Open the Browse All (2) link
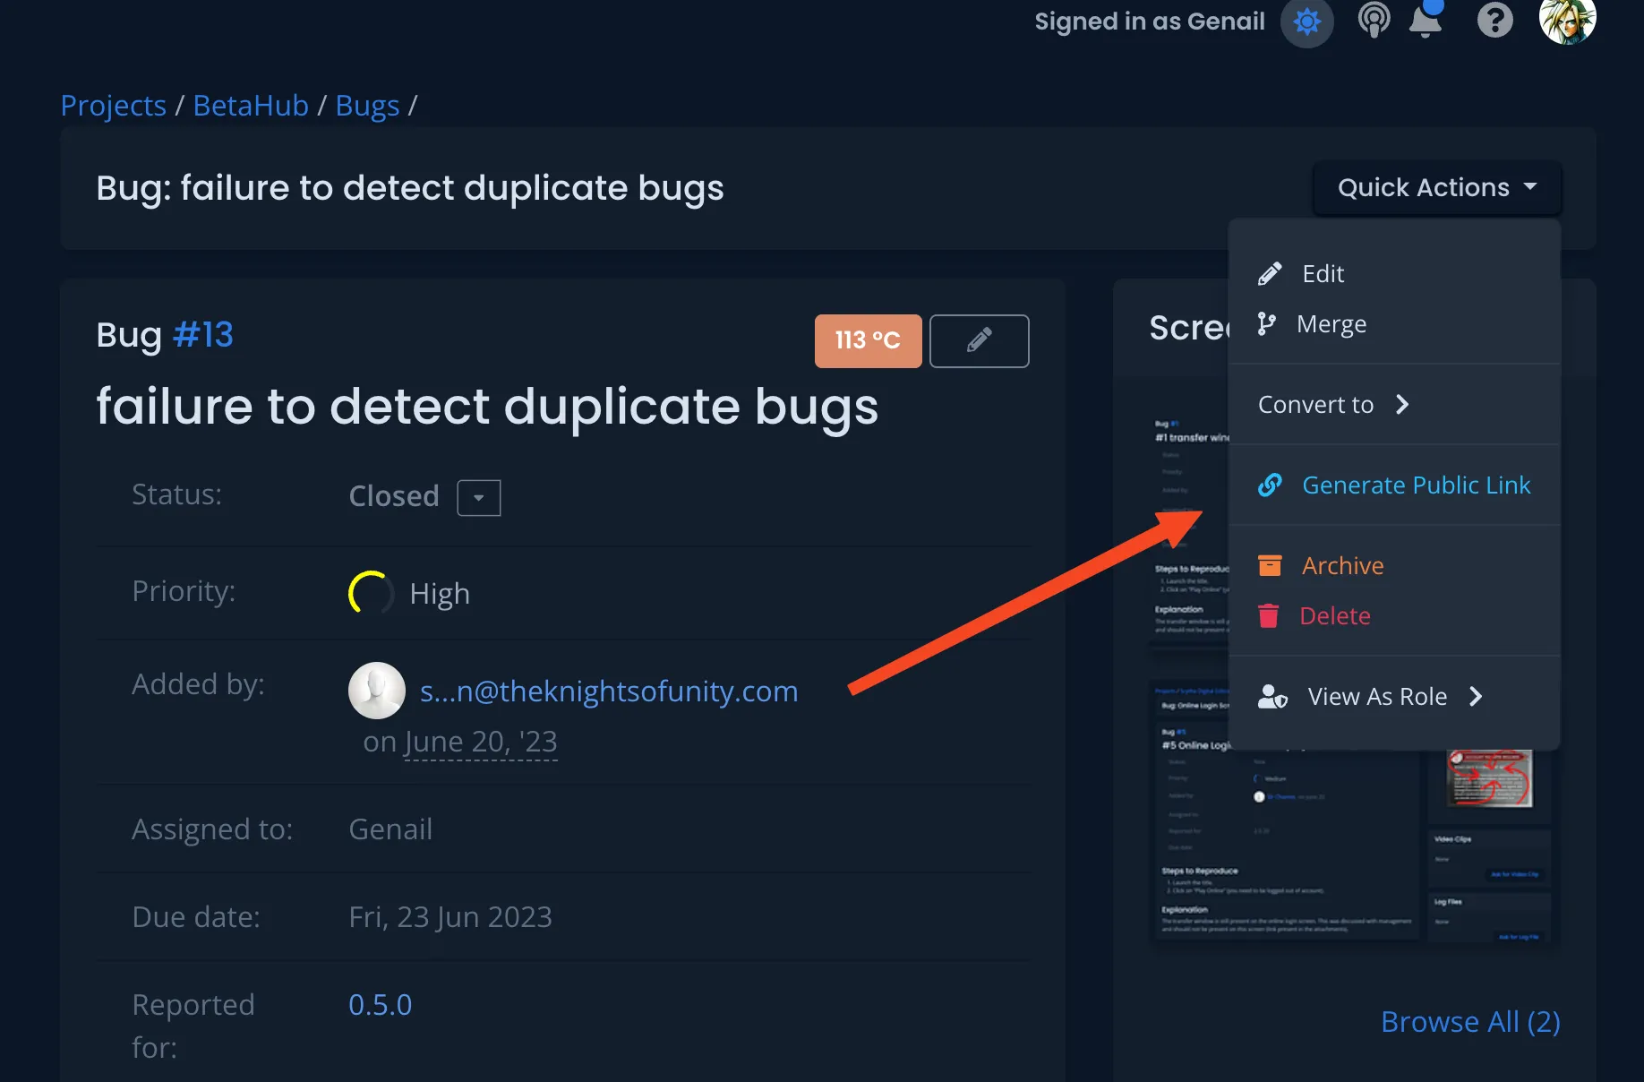 [x=1469, y=1022]
